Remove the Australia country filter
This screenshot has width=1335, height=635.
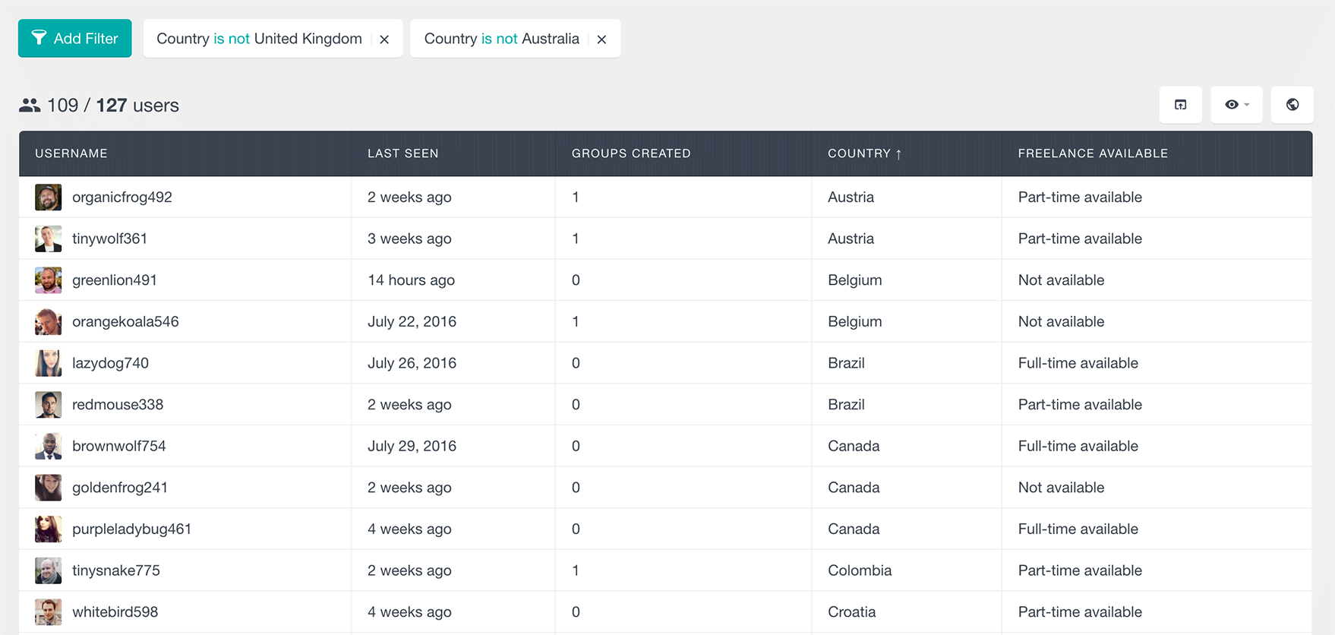tap(601, 39)
